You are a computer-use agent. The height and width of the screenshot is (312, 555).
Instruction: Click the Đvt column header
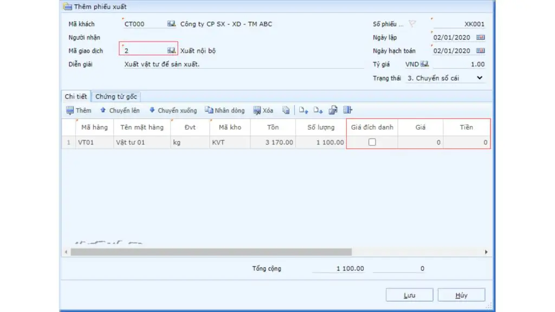[x=190, y=127]
